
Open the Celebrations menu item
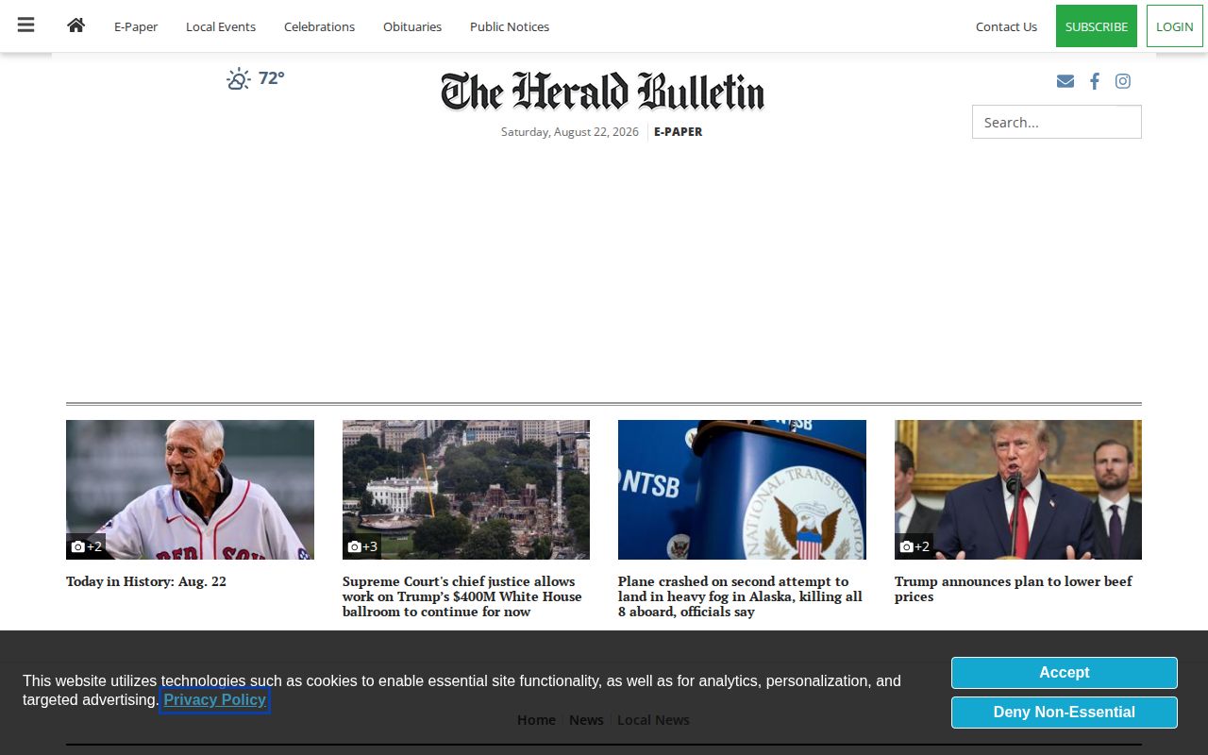319,26
